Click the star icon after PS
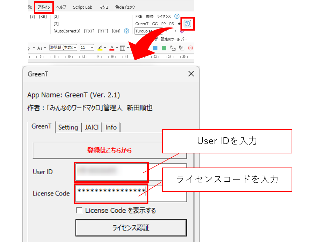 179,24
